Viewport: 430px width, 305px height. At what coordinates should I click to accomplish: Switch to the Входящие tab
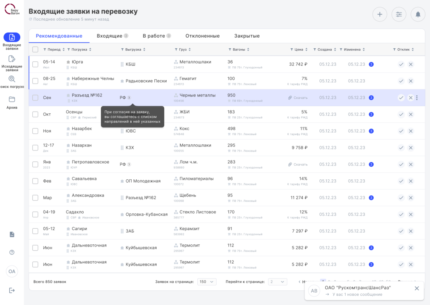click(x=109, y=36)
